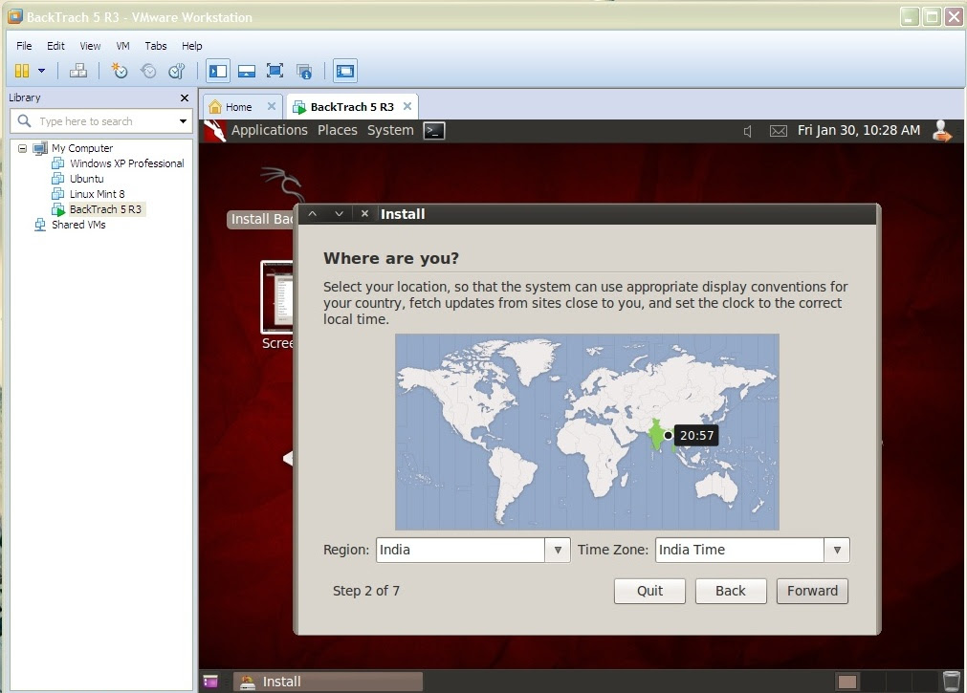Switch to Unity mode icon
Image resolution: width=967 pixels, height=693 pixels.
304,71
